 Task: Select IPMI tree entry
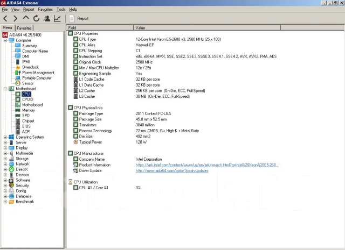pyautogui.click(x=26, y=62)
